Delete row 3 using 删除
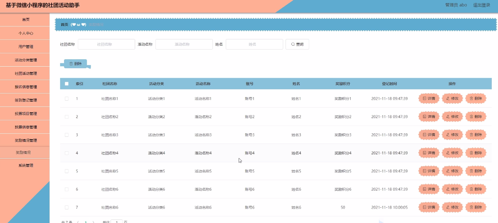498x223 pixels. click(x=476, y=135)
